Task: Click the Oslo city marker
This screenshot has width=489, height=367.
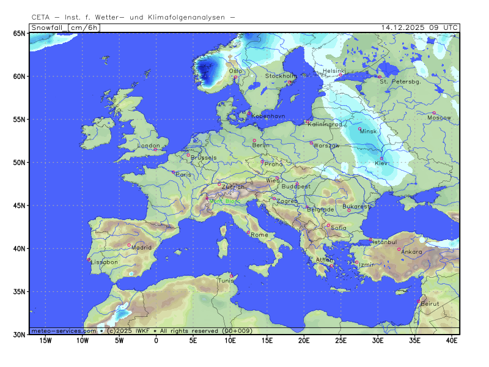Action: (x=235, y=76)
